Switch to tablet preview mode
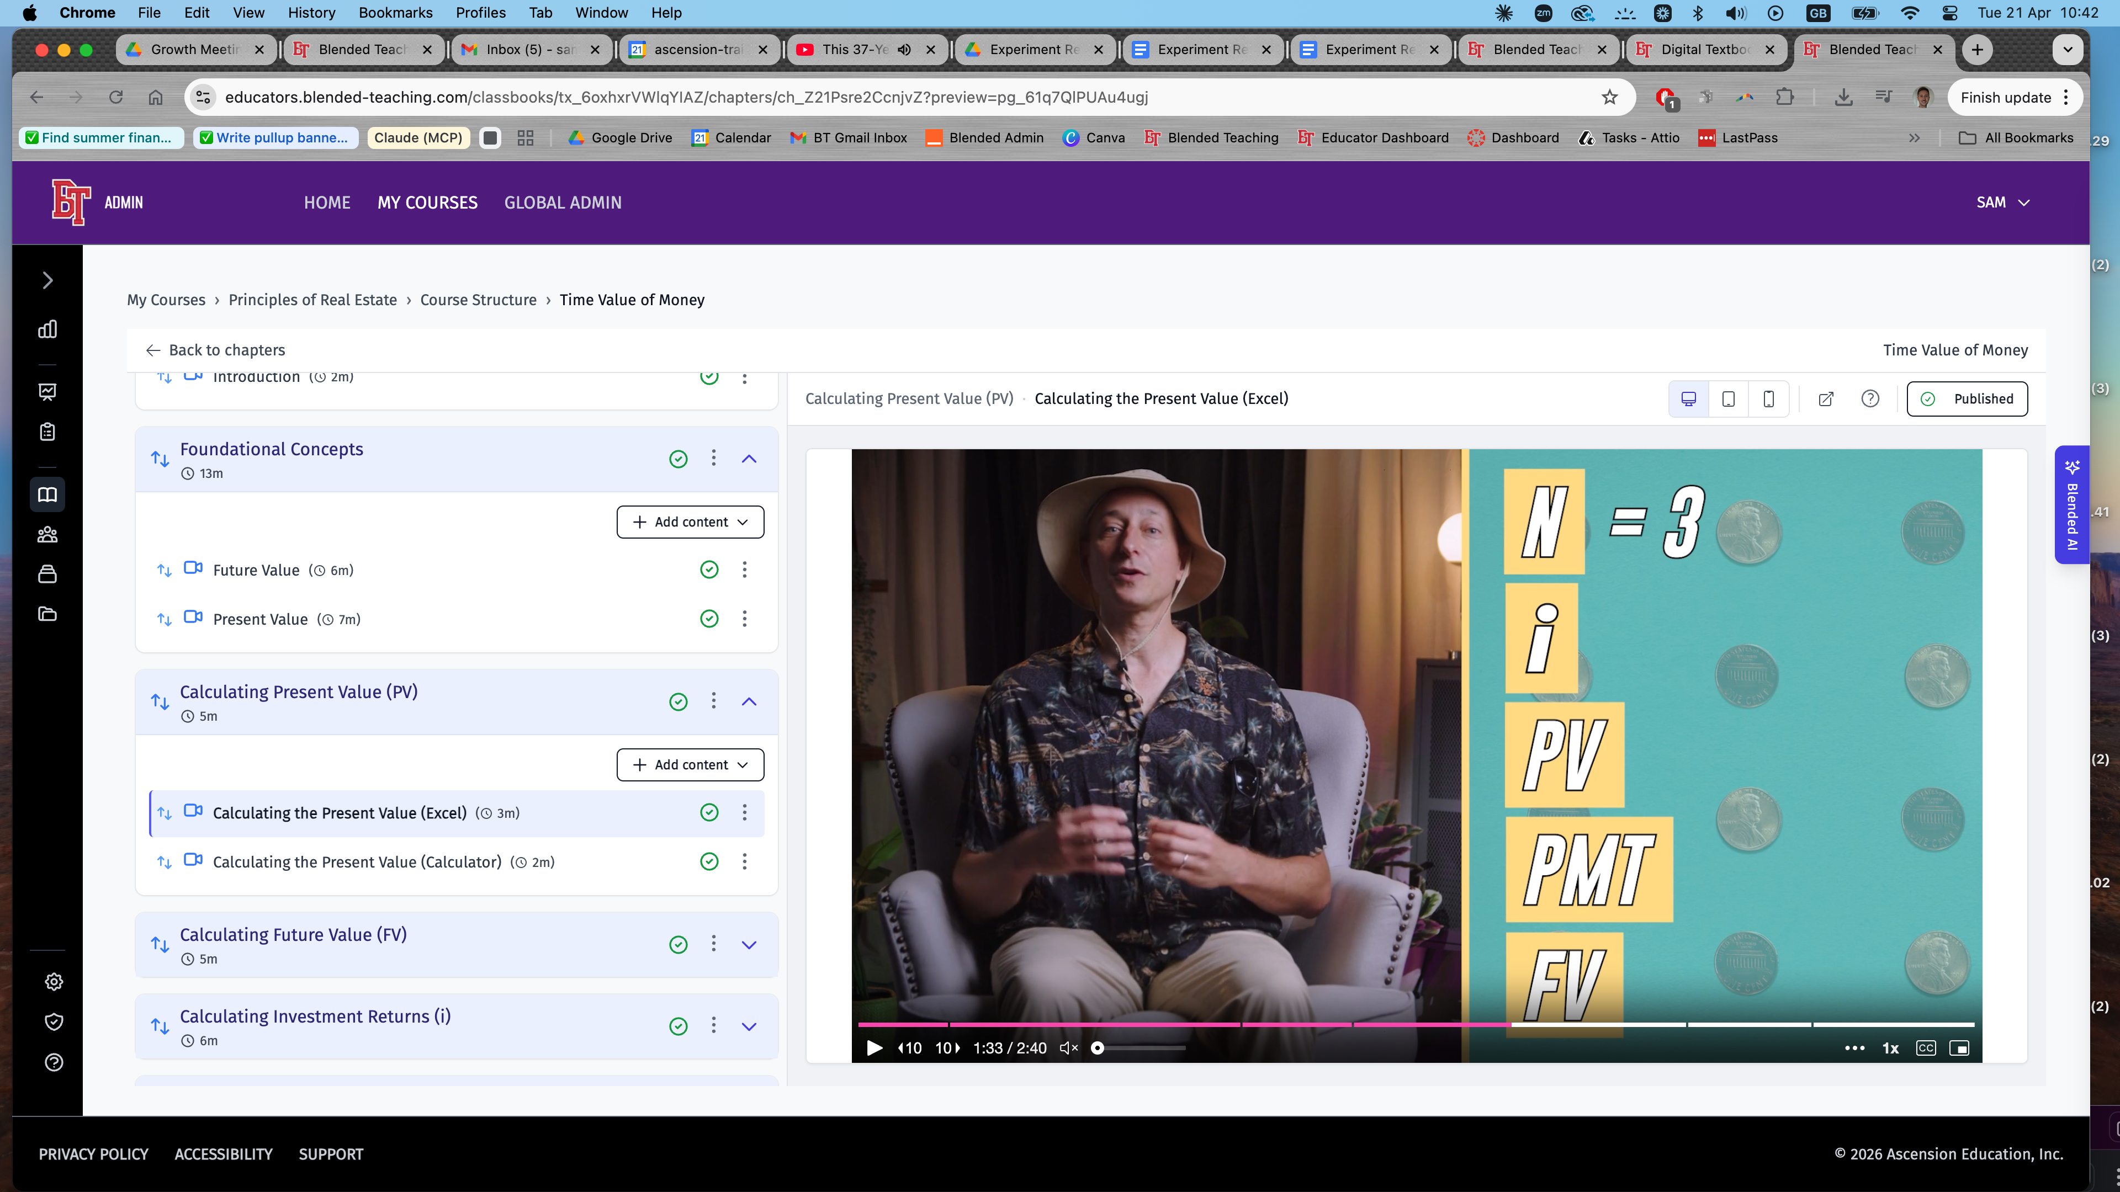The image size is (2120, 1192). [1728, 399]
